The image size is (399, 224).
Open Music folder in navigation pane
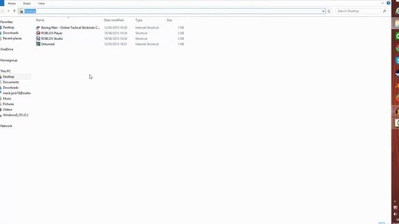7,98
